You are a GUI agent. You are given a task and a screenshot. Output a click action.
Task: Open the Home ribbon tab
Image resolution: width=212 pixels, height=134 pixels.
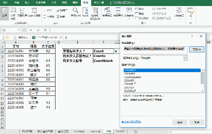point(17,2)
